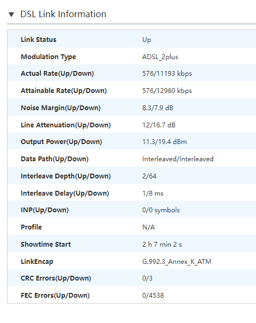Select the ADSL_2plus modulation value
Viewport: 256px width, 323px height.
160,57
